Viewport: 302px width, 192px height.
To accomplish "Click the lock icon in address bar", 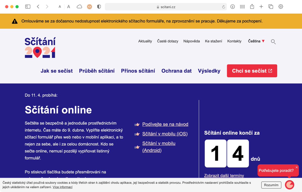I will [158, 7].
